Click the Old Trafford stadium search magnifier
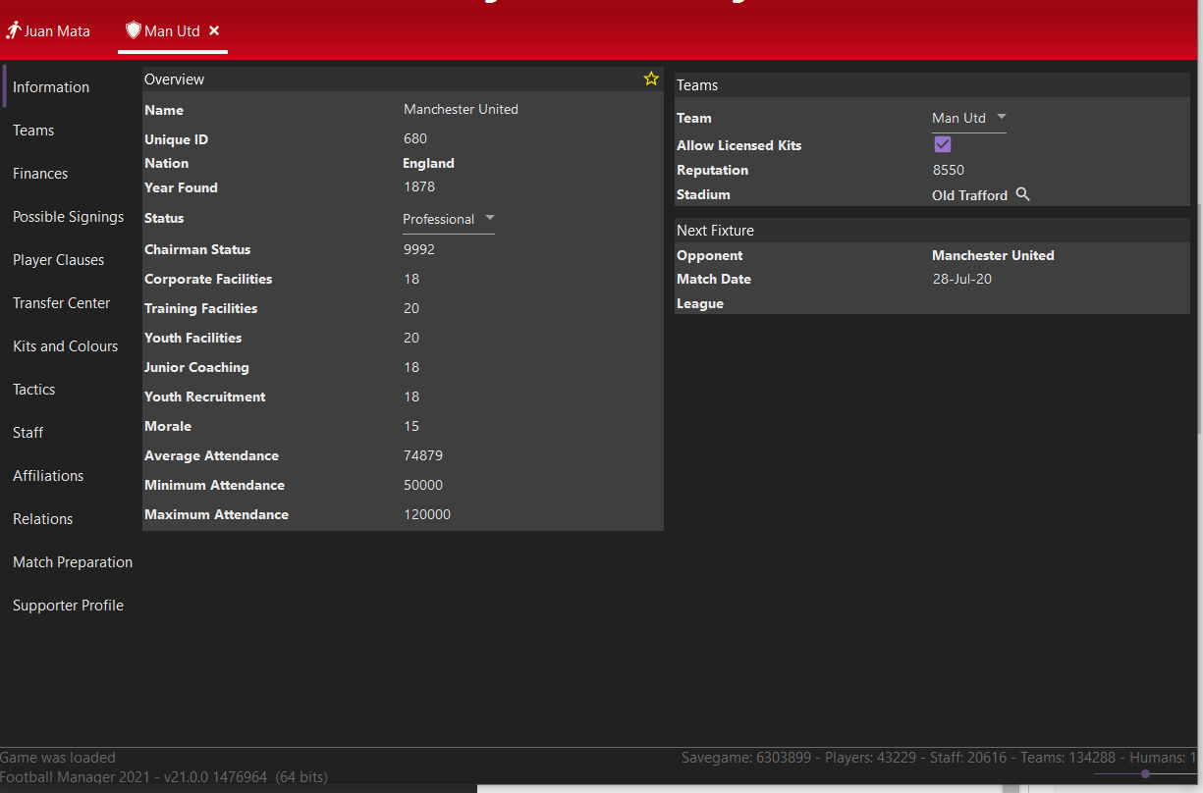The width and height of the screenshot is (1203, 793). pyautogui.click(x=1022, y=194)
